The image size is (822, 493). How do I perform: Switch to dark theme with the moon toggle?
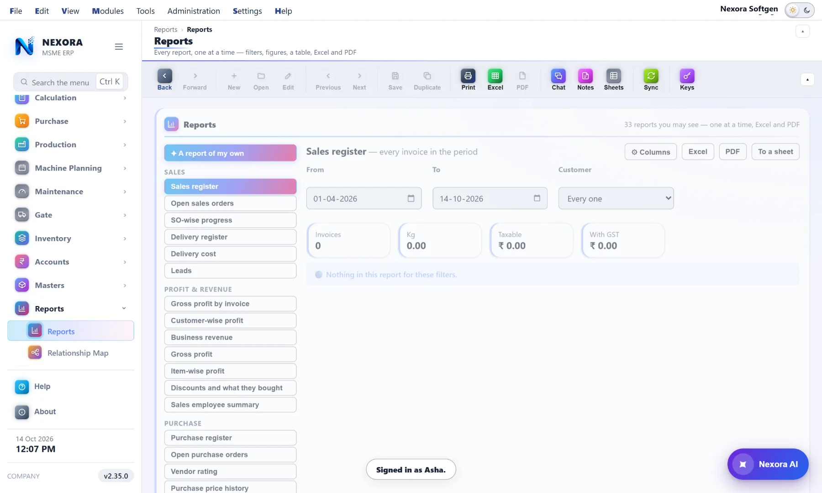pos(807,10)
